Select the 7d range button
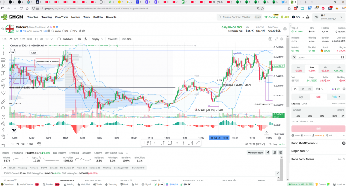 pos(18,144)
